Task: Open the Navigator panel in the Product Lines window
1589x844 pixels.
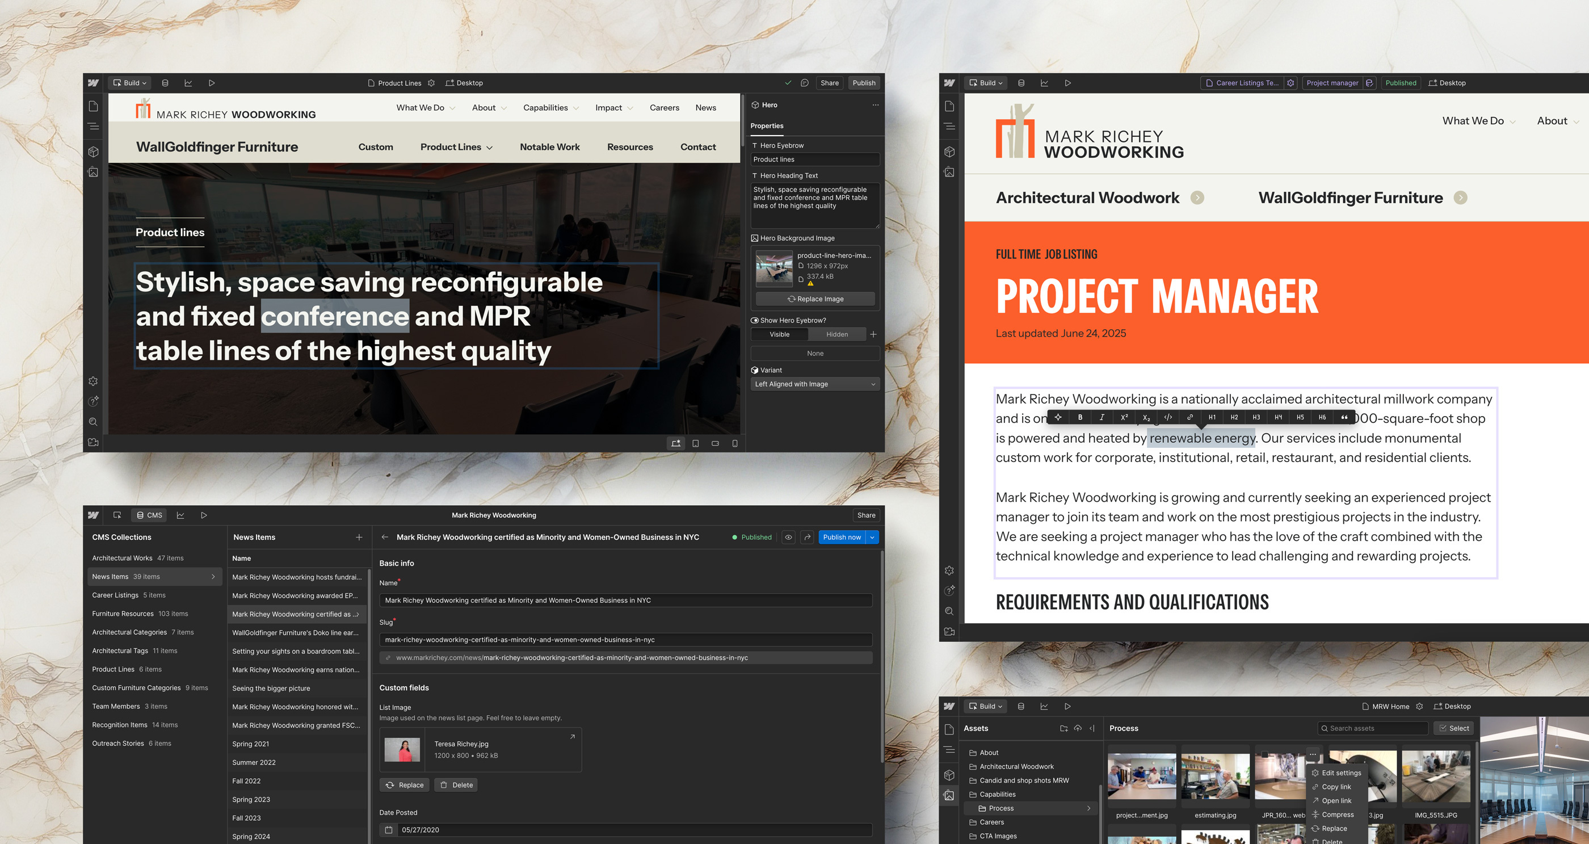Action: coord(93,127)
